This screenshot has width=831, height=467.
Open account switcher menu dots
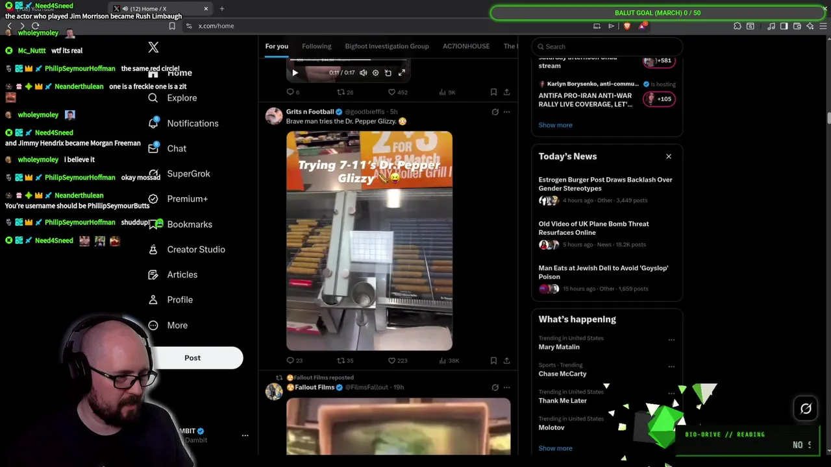245,436
